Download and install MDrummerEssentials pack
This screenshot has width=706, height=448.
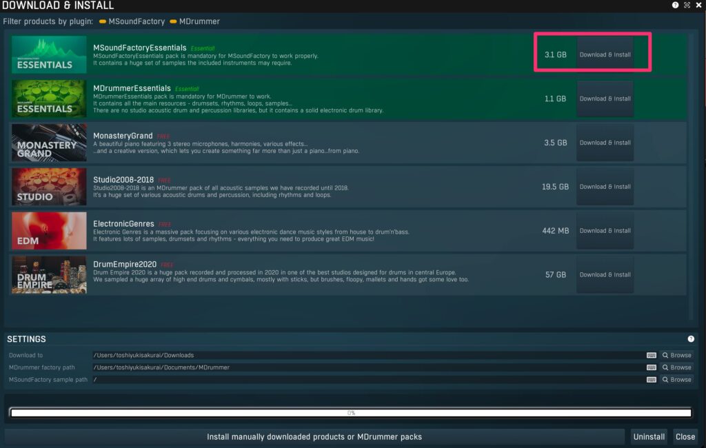(x=605, y=99)
